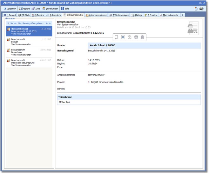Jump to previous search result with up arrow

[x=50, y=23]
